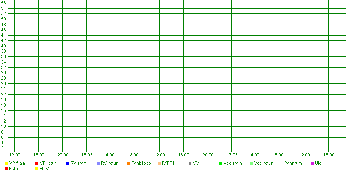Click the '40' value on the Y axis
346x174 pixels.
[x=3, y=46]
